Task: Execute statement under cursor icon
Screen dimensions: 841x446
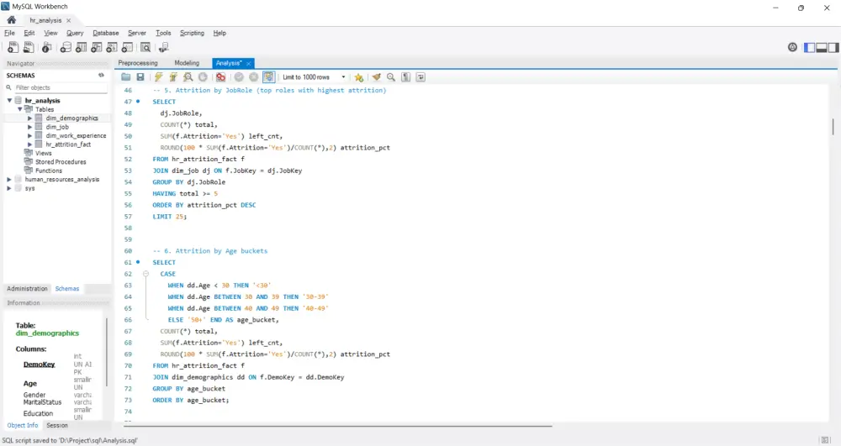Action: (x=173, y=77)
